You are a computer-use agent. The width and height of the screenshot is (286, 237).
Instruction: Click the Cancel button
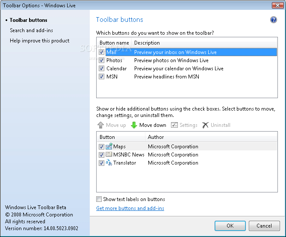(x=264, y=226)
